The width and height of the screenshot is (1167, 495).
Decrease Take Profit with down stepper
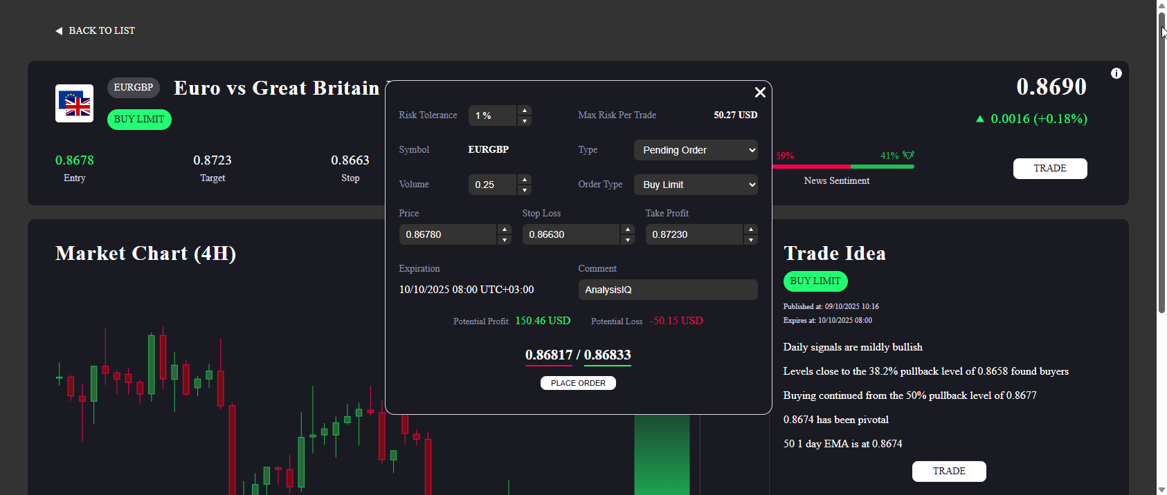(751, 240)
